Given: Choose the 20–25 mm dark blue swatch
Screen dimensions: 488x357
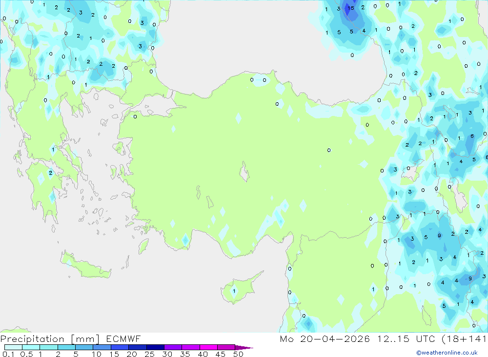Looking at the screenshot, I should (138, 347).
